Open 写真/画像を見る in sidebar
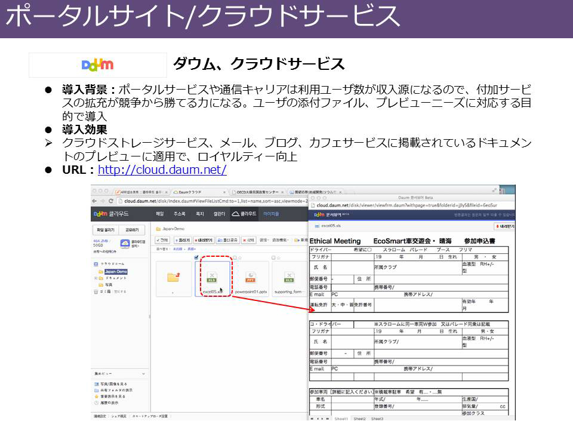The height and width of the screenshot is (430, 573). [111, 384]
